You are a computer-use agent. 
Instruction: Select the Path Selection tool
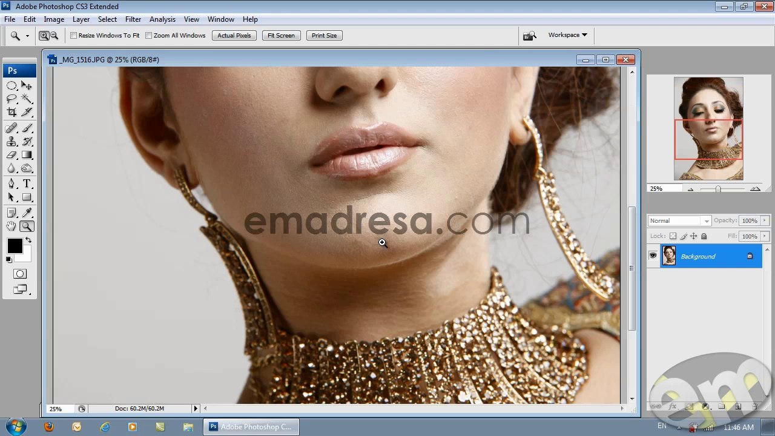click(12, 197)
